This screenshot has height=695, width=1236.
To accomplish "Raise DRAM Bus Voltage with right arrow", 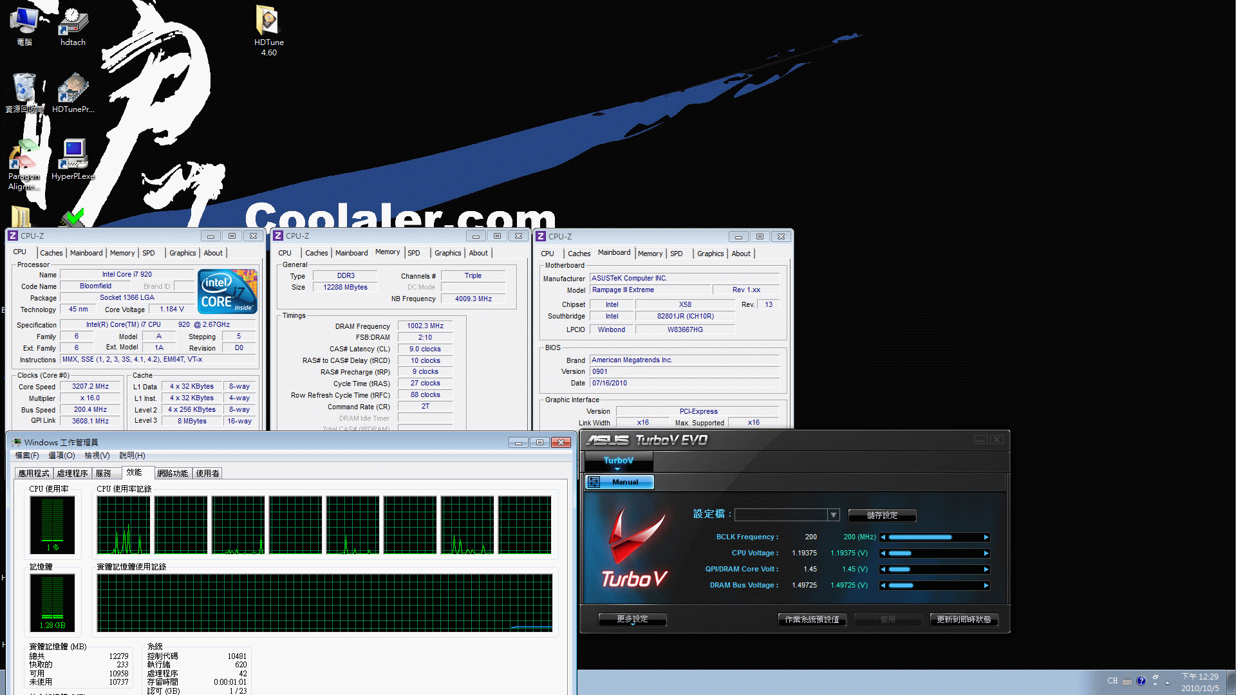I will pos(986,586).
